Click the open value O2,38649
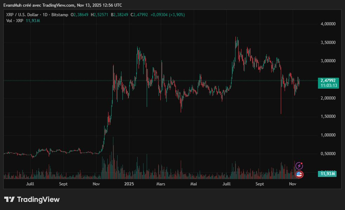This screenshot has height=210, width=345. pos(79,15)
